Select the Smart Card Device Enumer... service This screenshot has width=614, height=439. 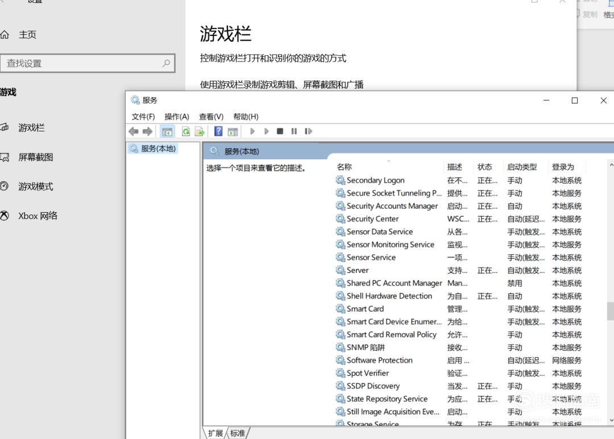click(394, 321)
